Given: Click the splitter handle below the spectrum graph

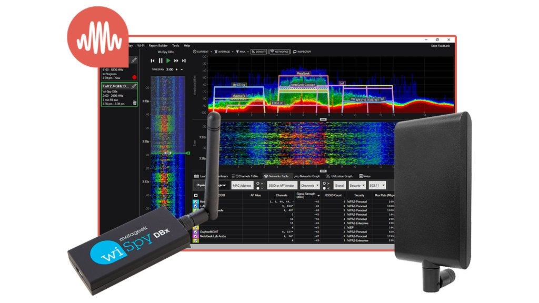Looking at the screenshot, I should click(x=323, y=119).
